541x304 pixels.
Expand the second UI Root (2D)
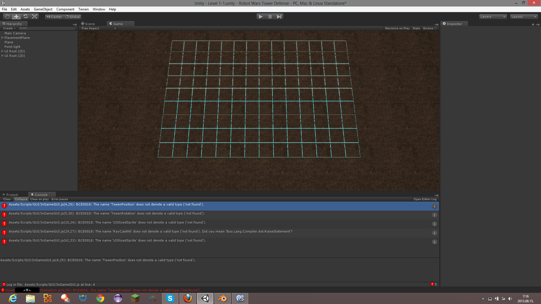[3, 56]
